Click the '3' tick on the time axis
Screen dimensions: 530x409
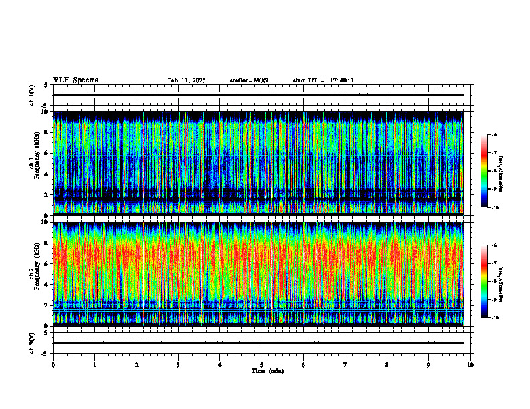click(x=178, y=365)
